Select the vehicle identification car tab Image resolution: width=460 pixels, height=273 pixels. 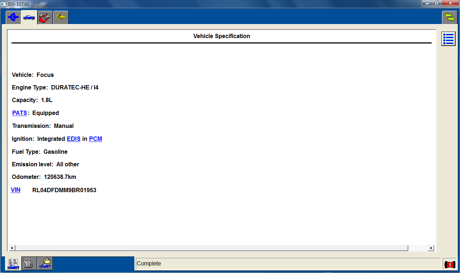pos(29,17)
